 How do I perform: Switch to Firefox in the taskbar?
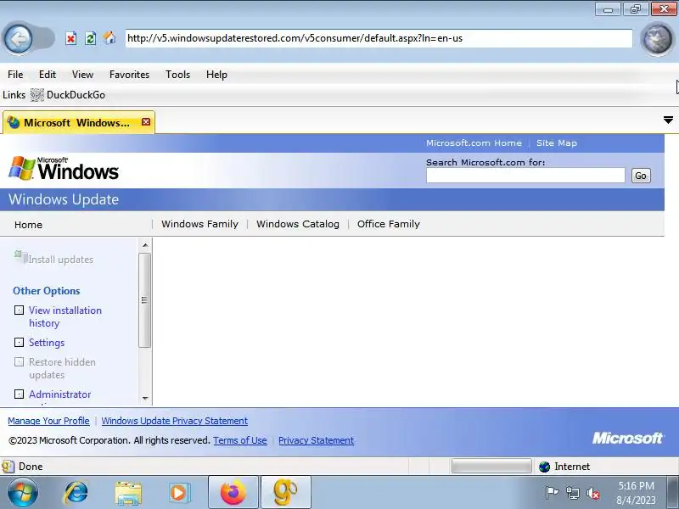pyautogui.click(x=233, y=492)
